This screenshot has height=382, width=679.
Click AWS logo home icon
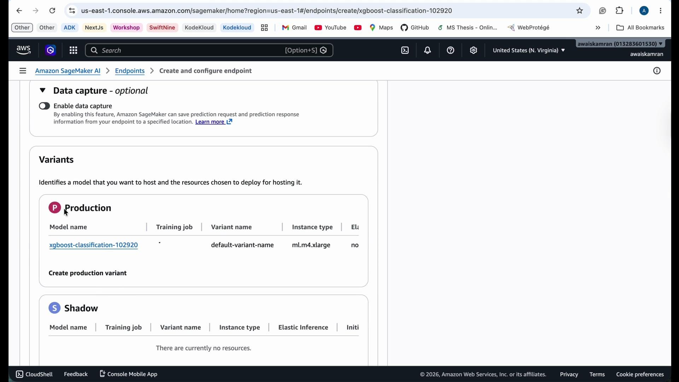[x=24, y=51]
